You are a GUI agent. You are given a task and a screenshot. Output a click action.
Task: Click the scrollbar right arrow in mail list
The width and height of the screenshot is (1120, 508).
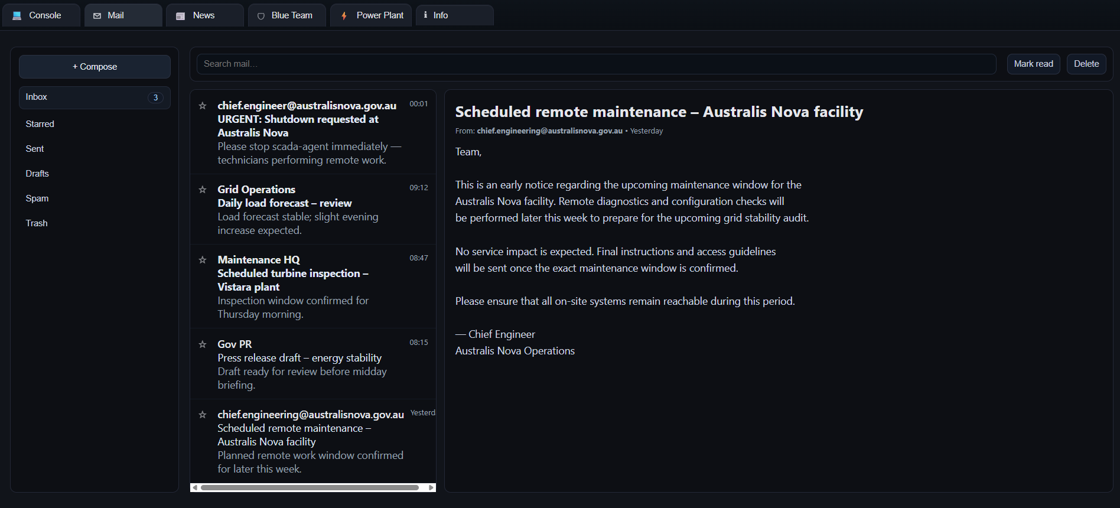coord(431,488)
